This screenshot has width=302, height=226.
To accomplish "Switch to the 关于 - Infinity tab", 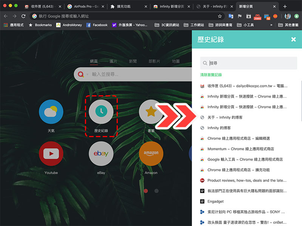I will (x=214, y=6).
